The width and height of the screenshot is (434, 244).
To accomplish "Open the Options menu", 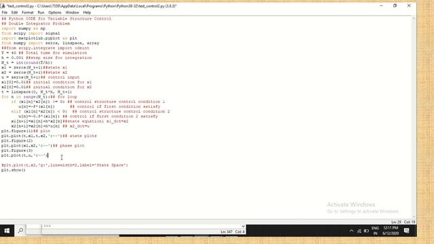I will (x=55, y=12).
